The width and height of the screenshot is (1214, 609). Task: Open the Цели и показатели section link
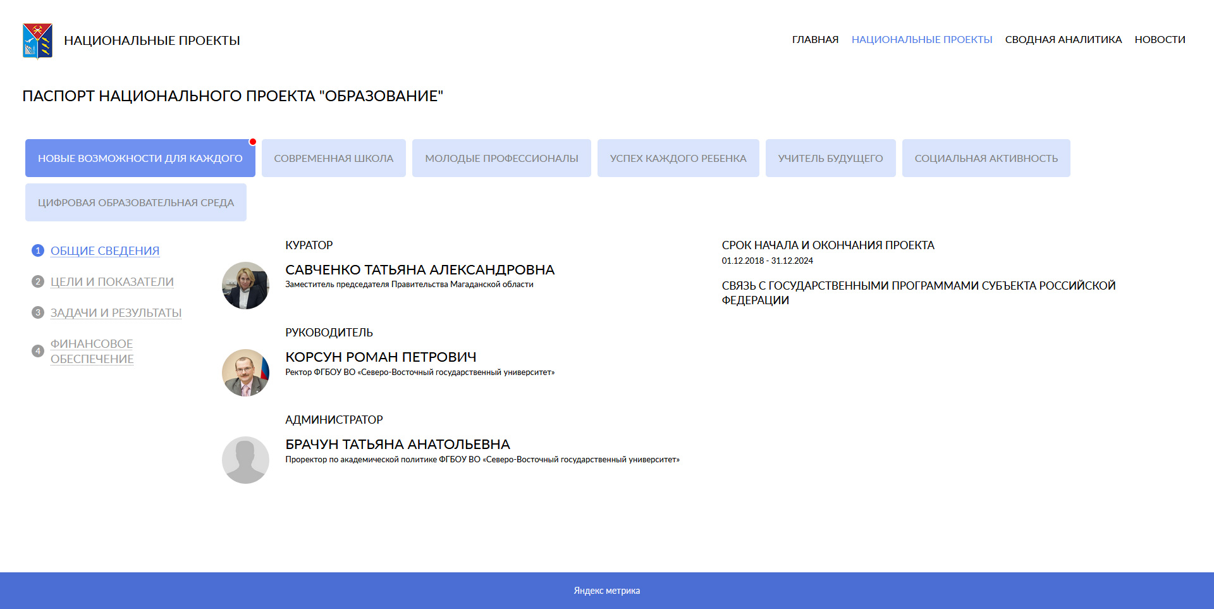112,281
